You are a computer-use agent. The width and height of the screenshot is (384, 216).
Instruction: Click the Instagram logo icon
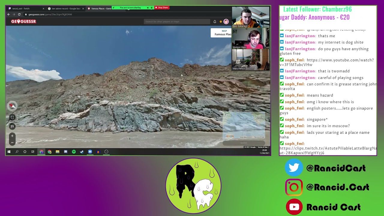click(294, 187)
